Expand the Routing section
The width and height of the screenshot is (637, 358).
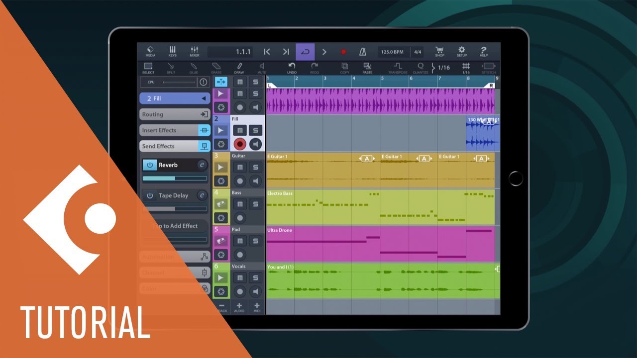[x=175, y=114]
